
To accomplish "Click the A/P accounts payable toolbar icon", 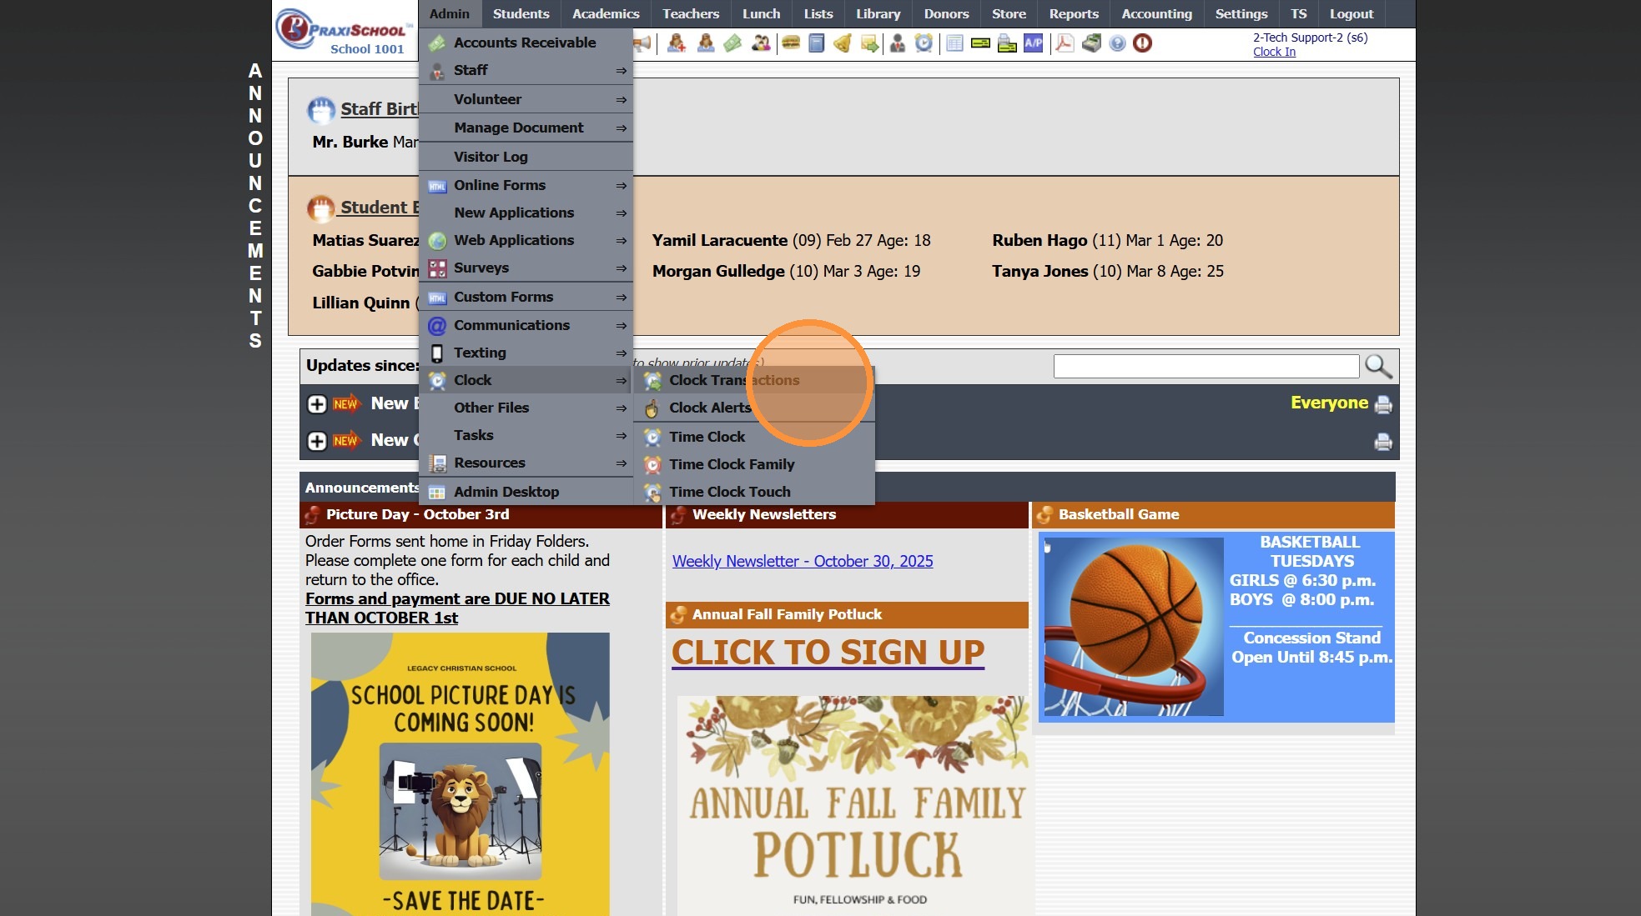I will (1033, 43).
